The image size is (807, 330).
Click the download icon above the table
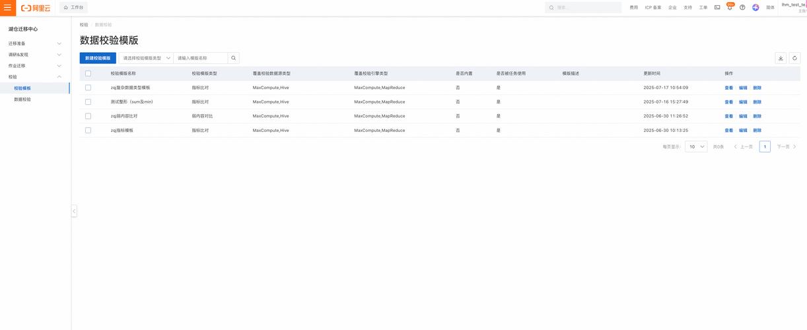click(781, 58)
